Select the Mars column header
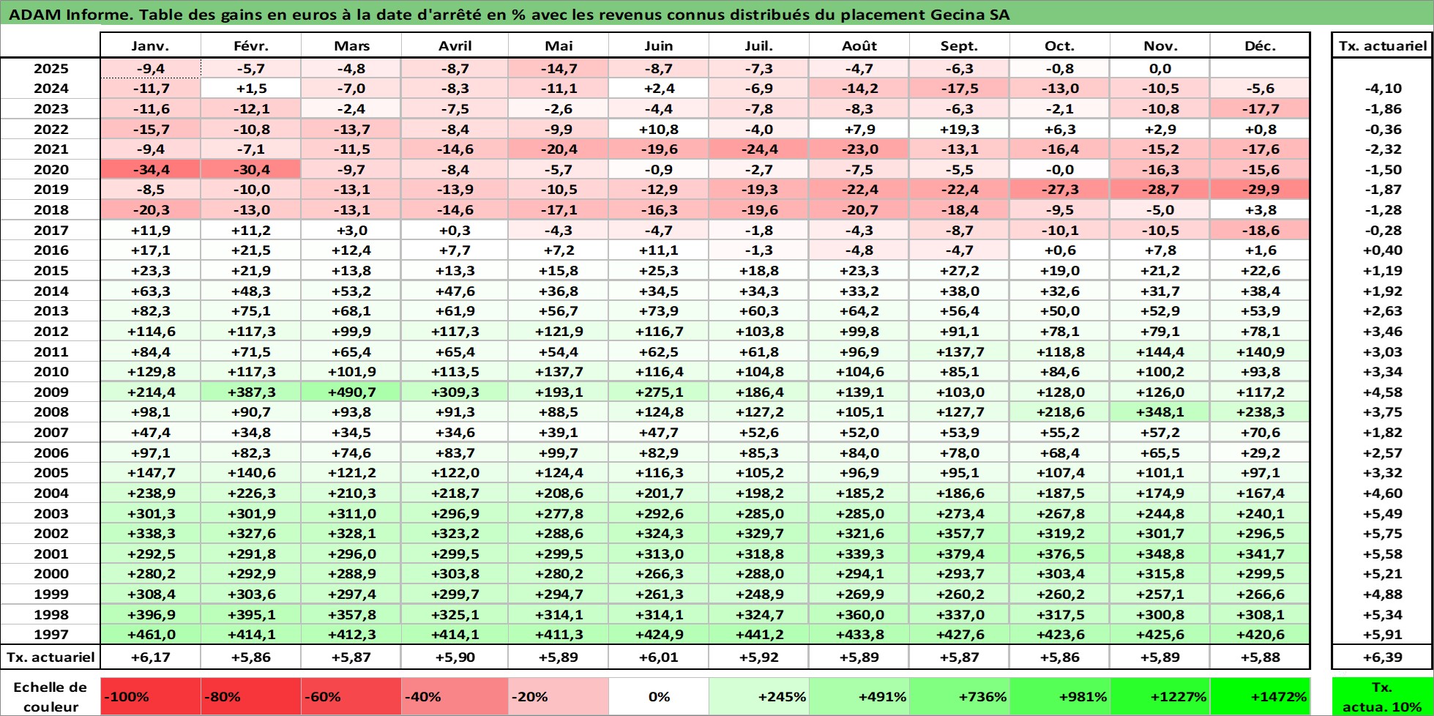 [351, 45]
